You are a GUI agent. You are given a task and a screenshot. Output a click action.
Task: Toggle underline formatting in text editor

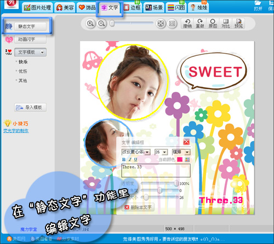point(135,160)
